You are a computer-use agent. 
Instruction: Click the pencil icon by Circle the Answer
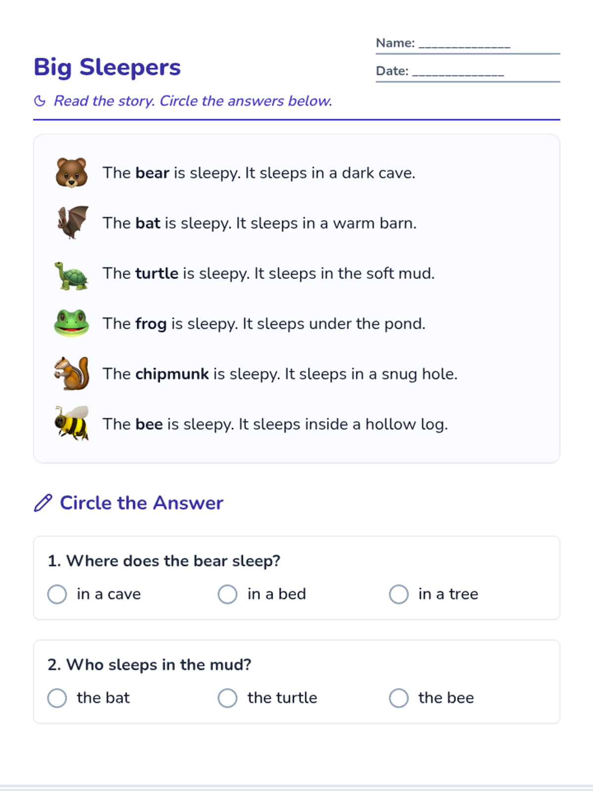pyautogui.click(x=43, y=503)
